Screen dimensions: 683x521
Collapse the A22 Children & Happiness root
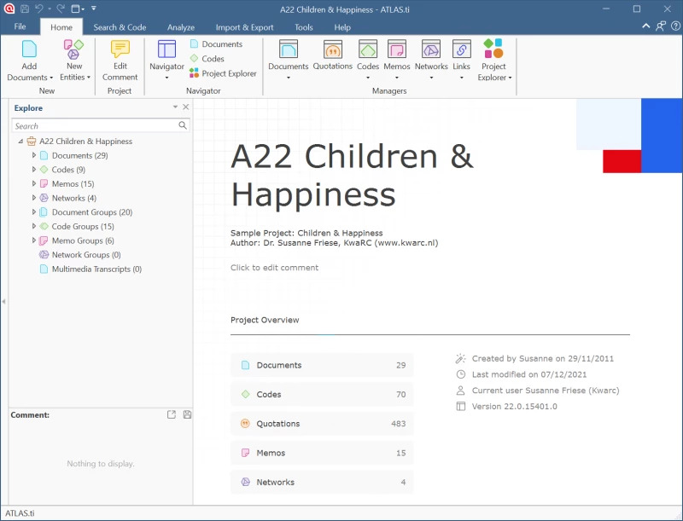tap(20, 142)
